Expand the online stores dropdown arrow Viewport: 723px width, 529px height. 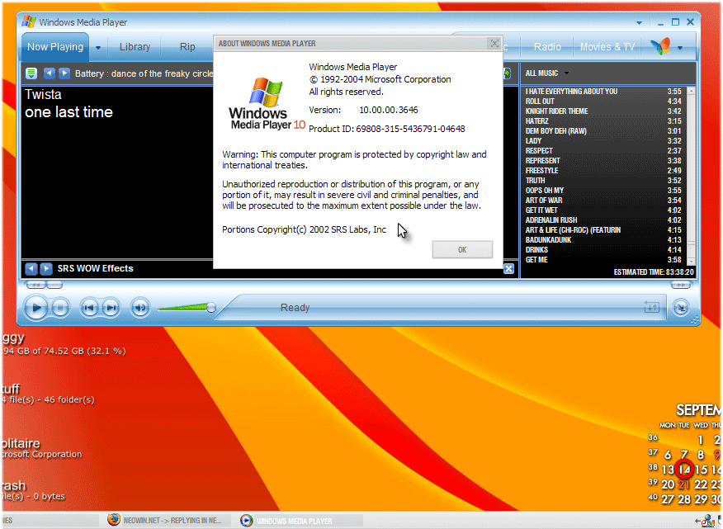pyautogui.click(x=679, y=48)
